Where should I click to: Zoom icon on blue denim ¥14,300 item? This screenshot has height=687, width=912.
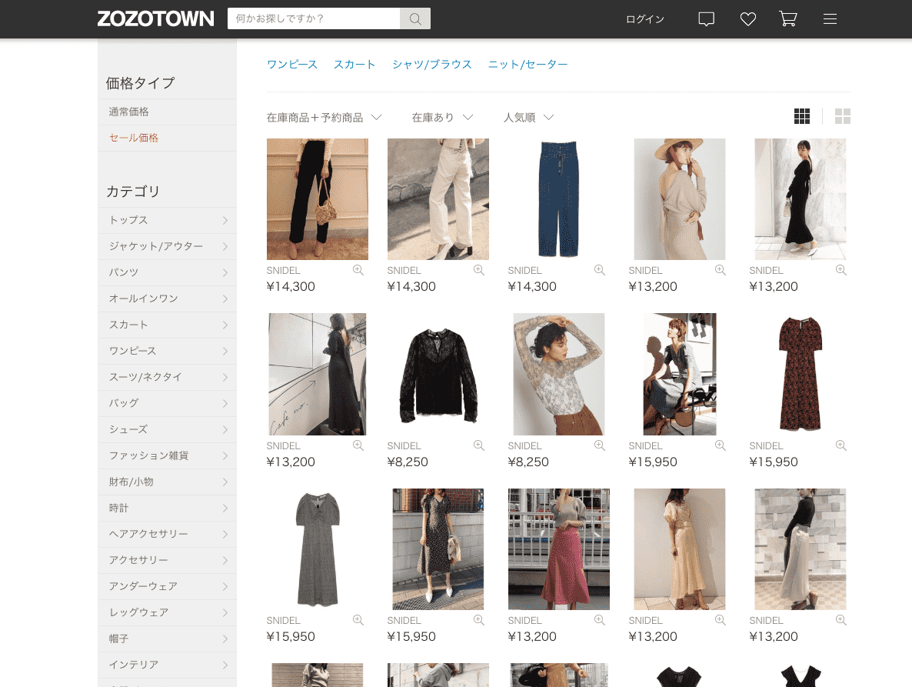click(600, 271)
